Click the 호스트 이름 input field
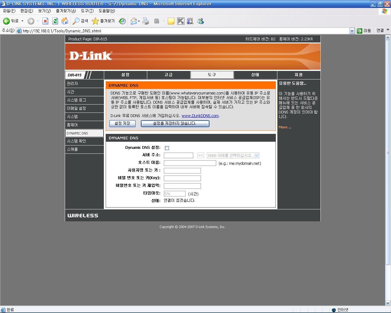 190,163
